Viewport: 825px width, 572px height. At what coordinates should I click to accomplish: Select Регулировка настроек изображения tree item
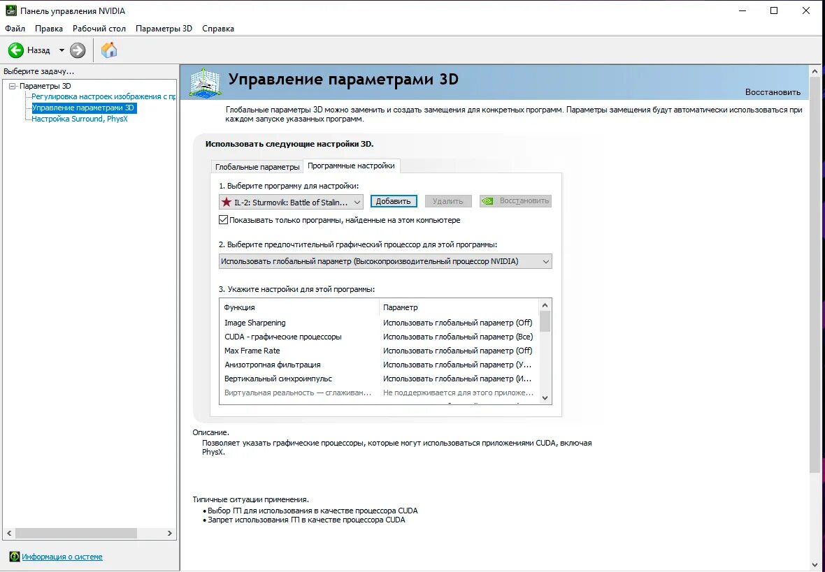coord(103,96)
